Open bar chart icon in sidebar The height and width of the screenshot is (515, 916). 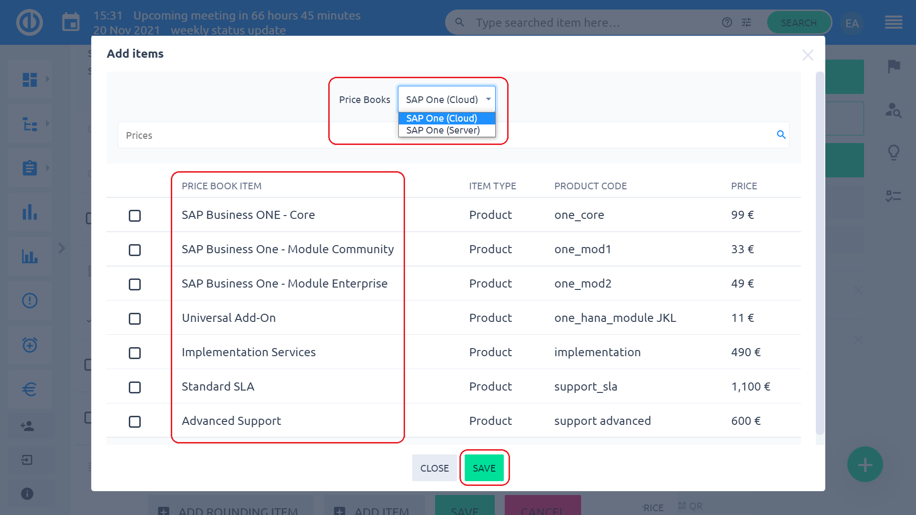click(30, 212)
